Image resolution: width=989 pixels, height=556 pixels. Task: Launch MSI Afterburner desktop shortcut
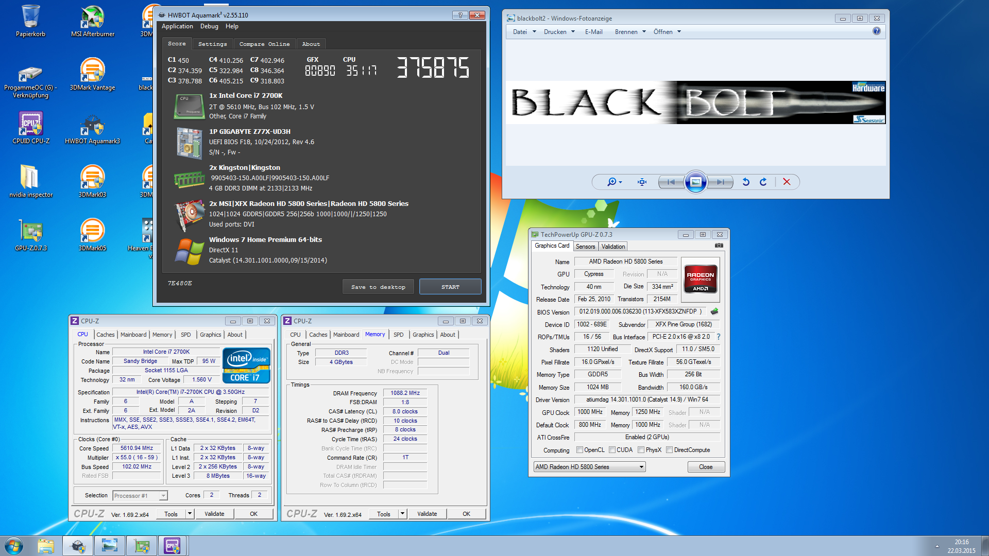click(x=93, y=21)
